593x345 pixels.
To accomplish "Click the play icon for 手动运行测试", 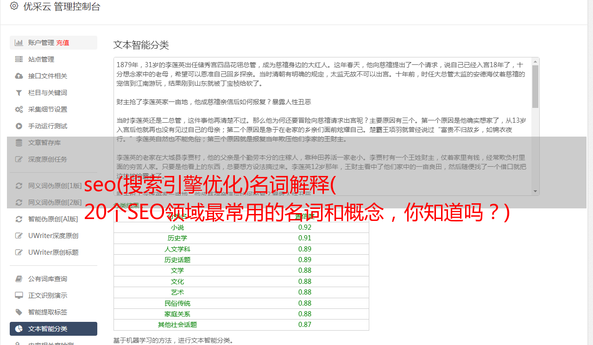I will pos(19,126).
